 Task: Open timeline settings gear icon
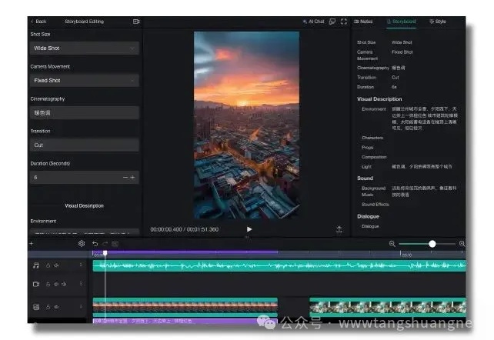click(x=82, y=243)
